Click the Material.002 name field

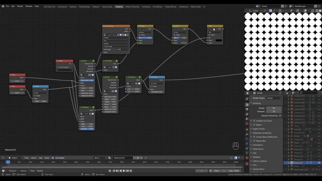pos(123,158)
